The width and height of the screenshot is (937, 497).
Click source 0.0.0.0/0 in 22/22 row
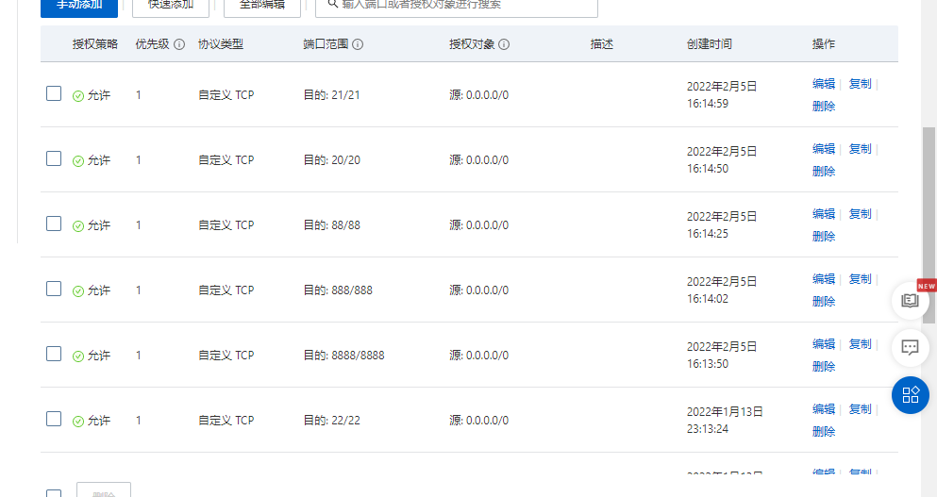478,421
